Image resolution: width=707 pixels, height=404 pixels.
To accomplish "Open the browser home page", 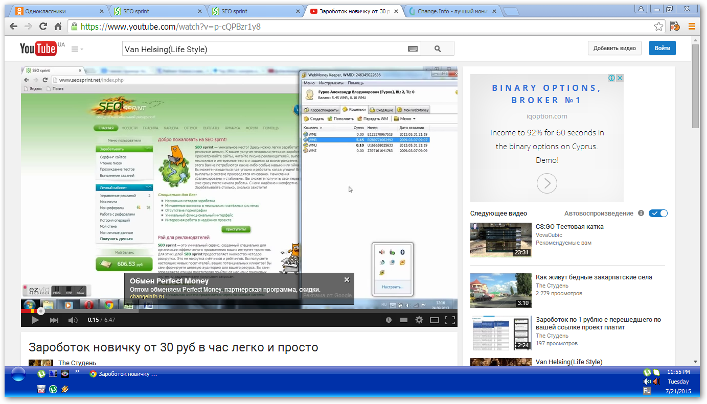I will [58, 27].
